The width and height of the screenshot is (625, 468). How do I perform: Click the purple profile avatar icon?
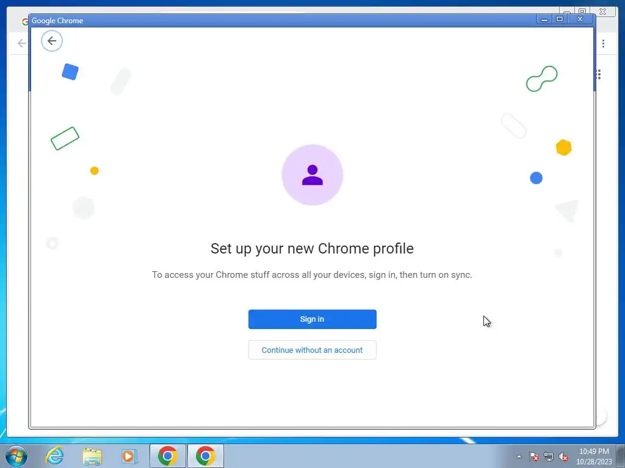[x=312, y=175]
